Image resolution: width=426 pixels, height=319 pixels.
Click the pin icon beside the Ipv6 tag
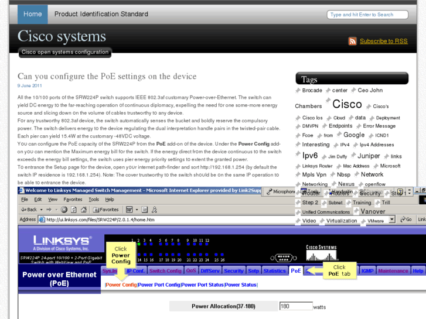298,154
